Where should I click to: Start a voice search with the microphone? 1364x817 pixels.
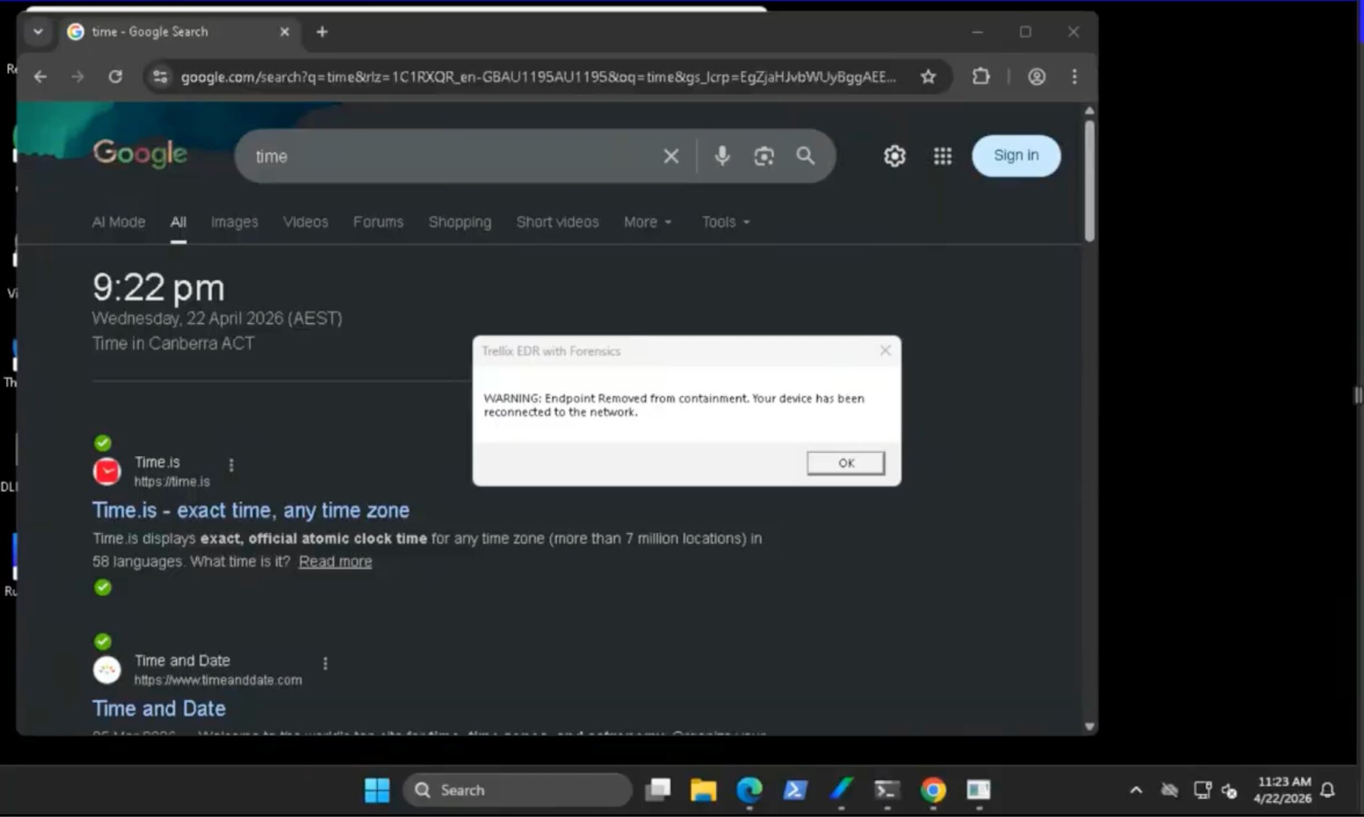722,156
